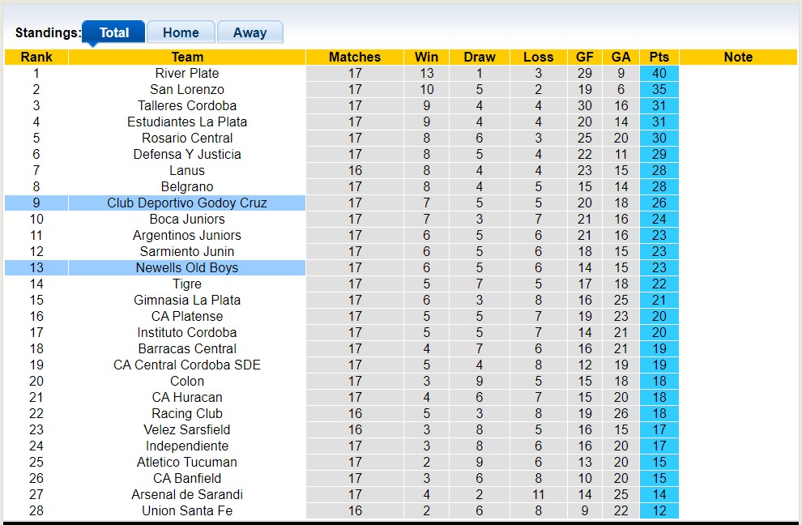This screenshot has width=802, height=525.
Task: Select the highlighted Newells Old Boys row
Action: coord(186,267)
